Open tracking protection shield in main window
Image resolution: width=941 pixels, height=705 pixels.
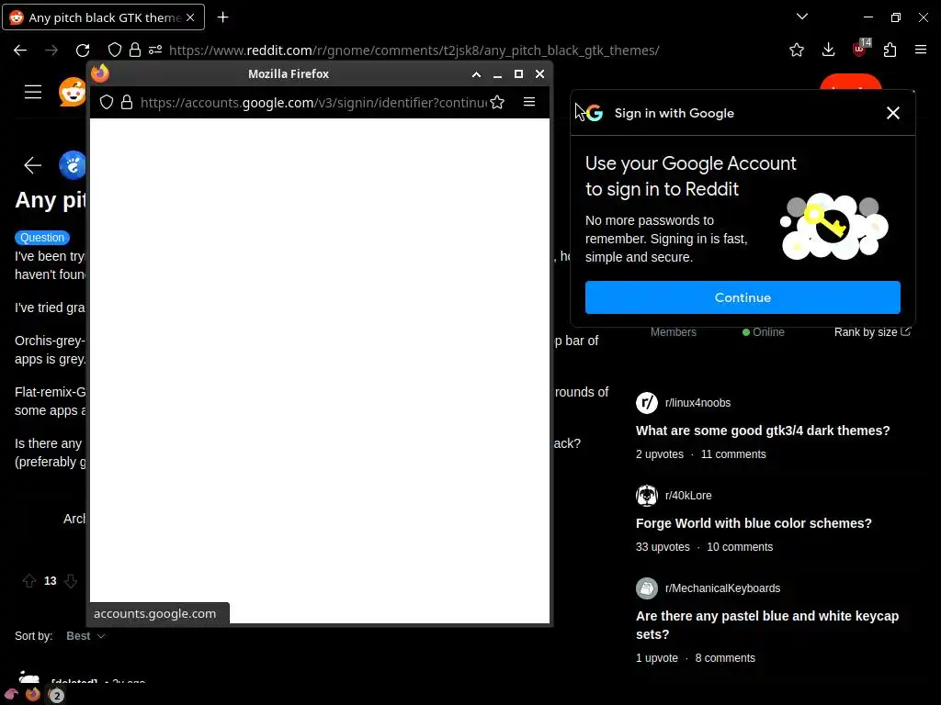[x=115, y=50]
